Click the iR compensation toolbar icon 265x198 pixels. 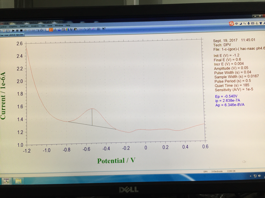[x=33, y=30]
